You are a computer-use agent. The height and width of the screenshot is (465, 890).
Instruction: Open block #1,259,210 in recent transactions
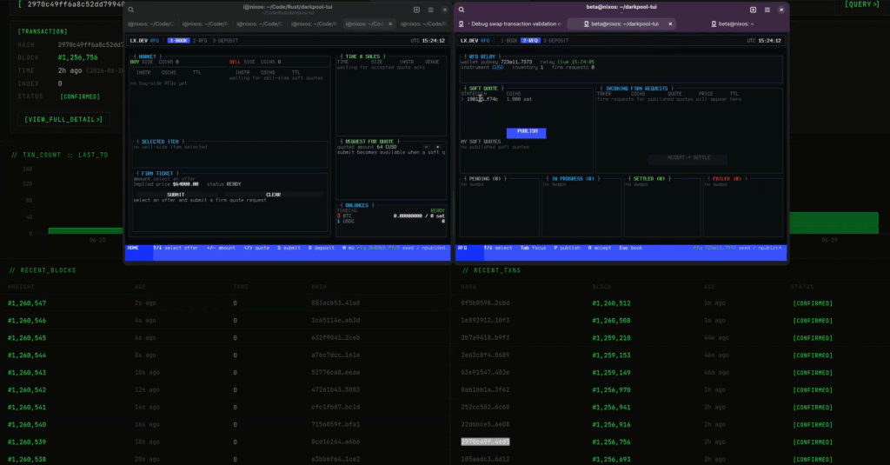click(611, 338)
